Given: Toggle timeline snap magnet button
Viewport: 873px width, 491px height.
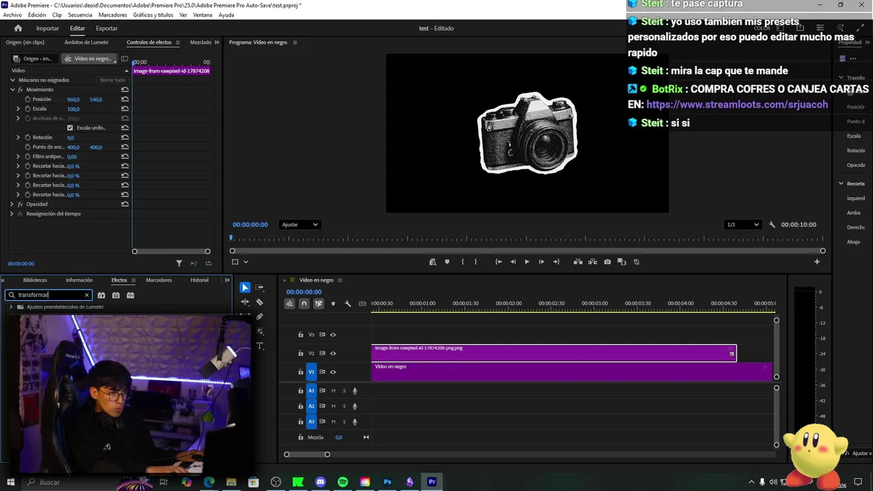Looking at the screenshot, I should pyautogui.click(x=304, y=303).
